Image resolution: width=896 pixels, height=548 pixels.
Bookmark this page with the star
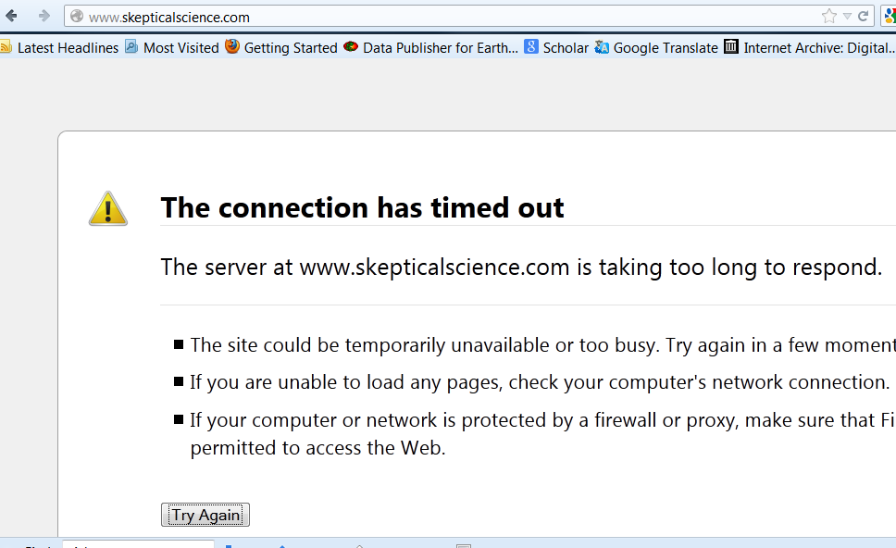click(828, 16)
